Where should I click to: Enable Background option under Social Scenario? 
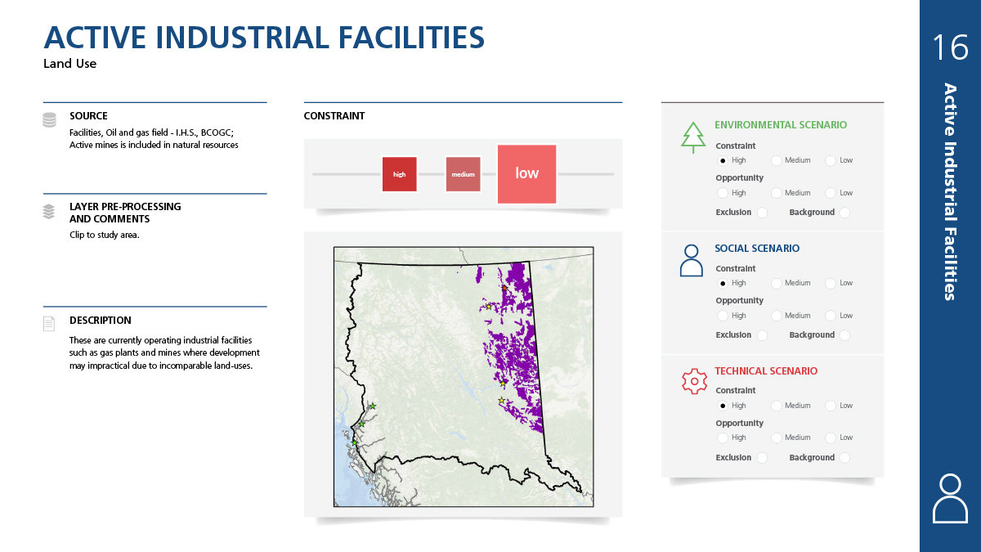coord(844,335)
